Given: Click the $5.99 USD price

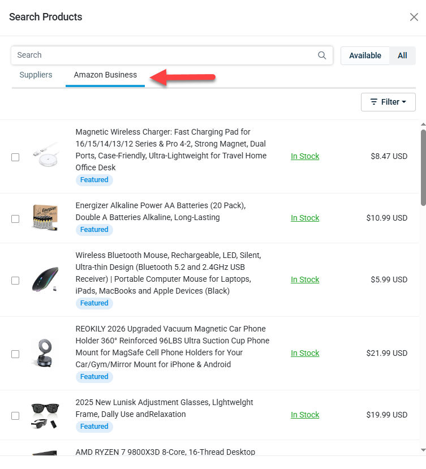Looking at the screenshot, I should point(389,279).
